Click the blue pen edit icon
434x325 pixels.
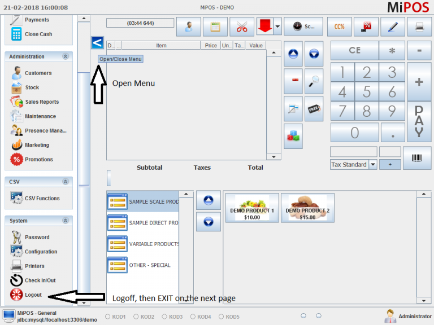(x=393, y=27)
